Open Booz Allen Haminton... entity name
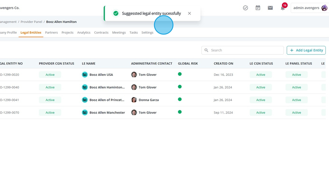 pos(107,87)
